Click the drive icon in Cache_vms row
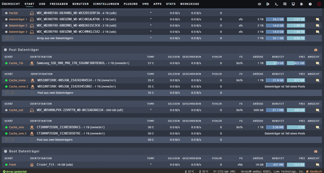Screen dimensions: 324x173 (32, 127)
